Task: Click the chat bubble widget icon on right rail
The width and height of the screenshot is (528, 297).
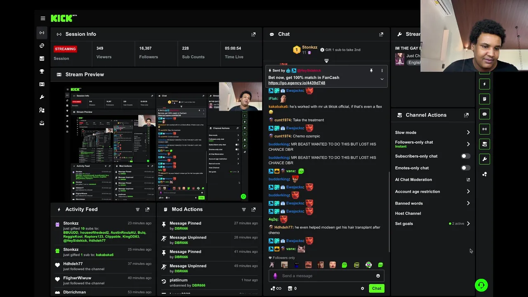Action: pyautogui.click(x=485, y=114)
